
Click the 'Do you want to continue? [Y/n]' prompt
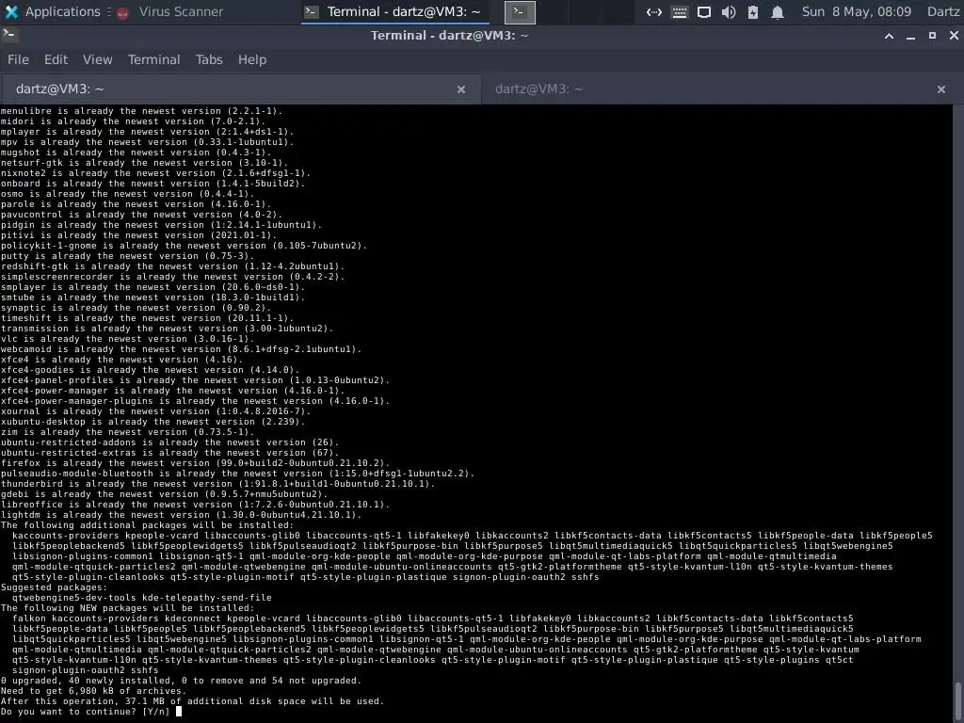[x=86, y=712]
